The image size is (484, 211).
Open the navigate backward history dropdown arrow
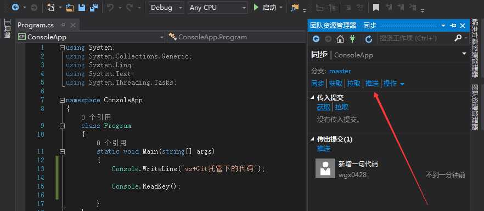tap(24, 8)
